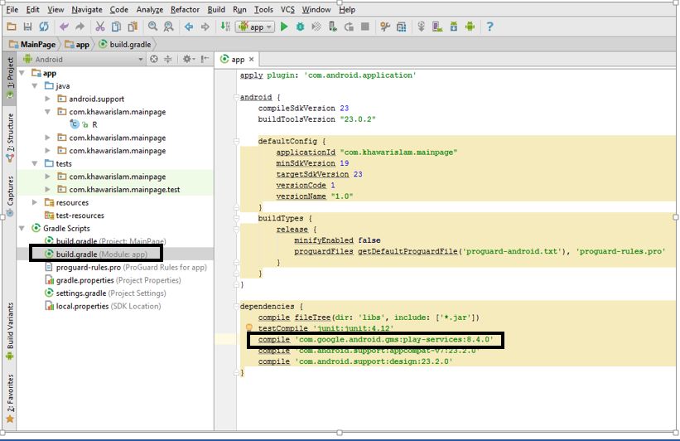Open the Refactor menu
680x441 pixels.
click(x=185, y=9)
